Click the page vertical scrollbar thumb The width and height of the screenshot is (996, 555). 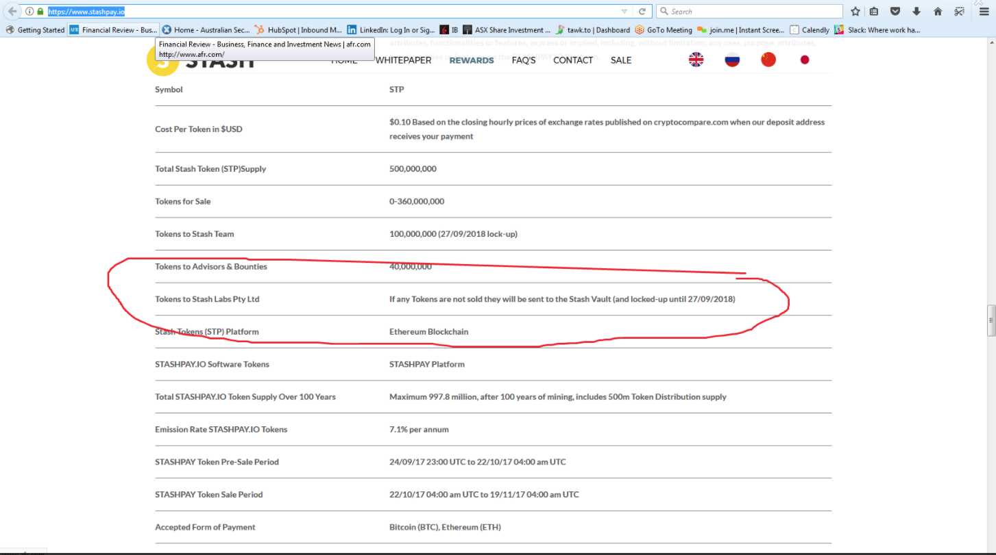click(x=991, y=321)
